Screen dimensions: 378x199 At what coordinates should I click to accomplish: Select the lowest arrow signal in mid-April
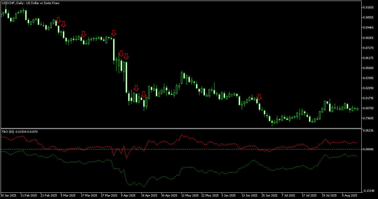coord(144,94)
